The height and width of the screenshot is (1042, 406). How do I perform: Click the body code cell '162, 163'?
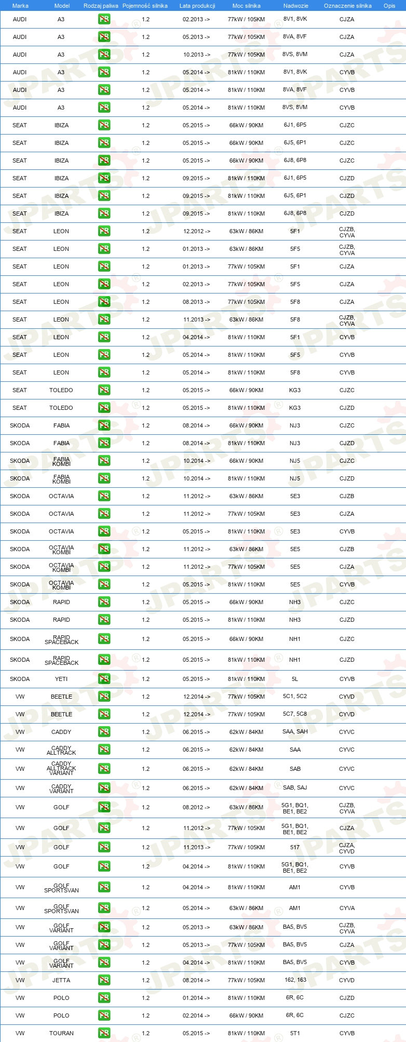click(x=295, y=980)
